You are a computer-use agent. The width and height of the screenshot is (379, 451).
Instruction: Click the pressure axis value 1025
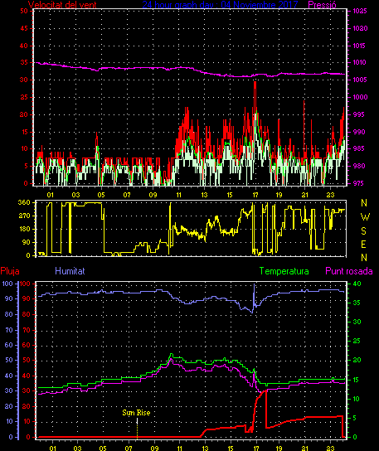tap(360, 12)
